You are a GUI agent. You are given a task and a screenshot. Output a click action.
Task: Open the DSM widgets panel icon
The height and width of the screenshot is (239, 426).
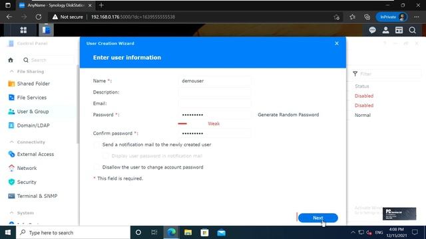[x=399, y=30]
